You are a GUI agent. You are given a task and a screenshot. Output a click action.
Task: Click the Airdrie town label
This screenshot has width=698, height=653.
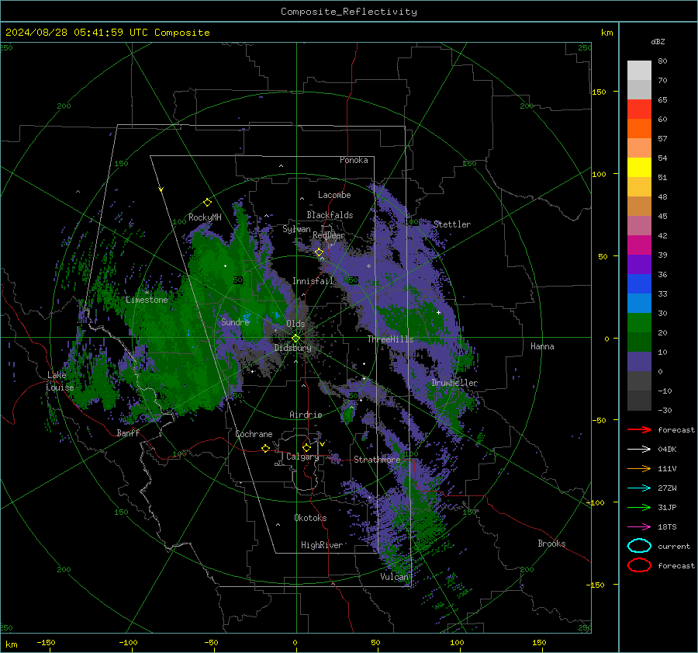[306, 415]
